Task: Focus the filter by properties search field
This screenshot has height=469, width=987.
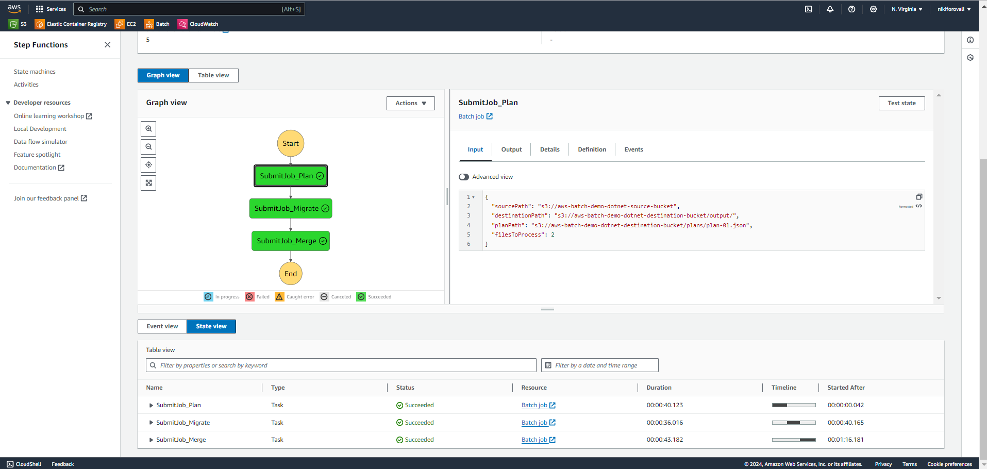Action: [341, 365]
